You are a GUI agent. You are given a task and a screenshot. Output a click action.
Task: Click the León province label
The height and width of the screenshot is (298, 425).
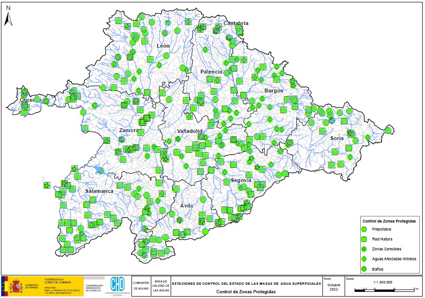tap(163, 46)
